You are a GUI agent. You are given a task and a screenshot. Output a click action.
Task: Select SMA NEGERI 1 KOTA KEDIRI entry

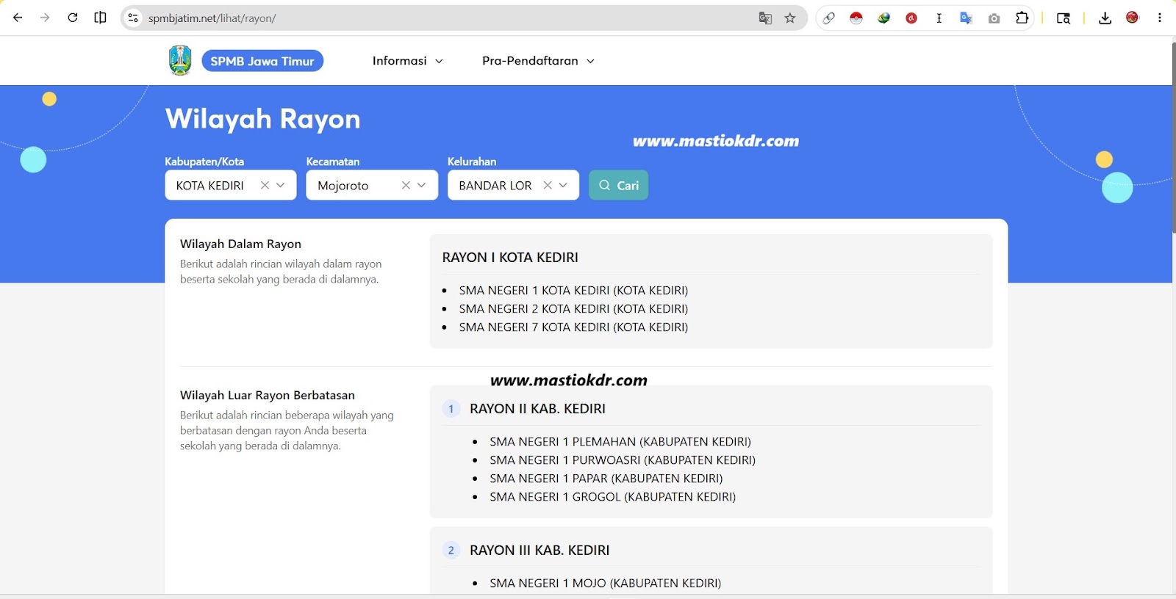coord(573,291)
